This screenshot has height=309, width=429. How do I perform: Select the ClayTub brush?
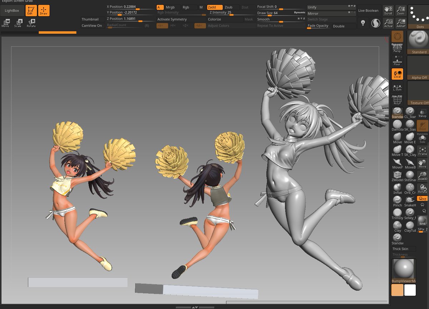(x=410, y=227)
